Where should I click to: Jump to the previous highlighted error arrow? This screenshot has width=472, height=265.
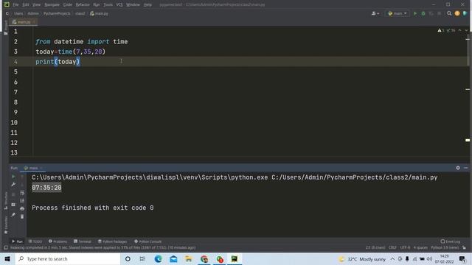(459, 30)
